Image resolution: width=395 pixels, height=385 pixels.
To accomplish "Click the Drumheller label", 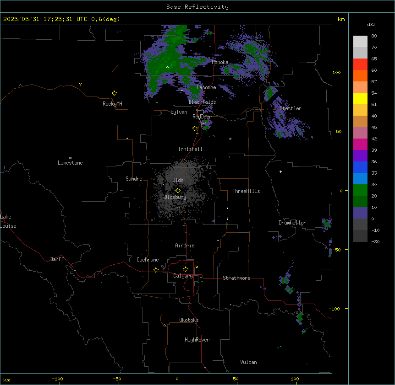I will point(292,223).
